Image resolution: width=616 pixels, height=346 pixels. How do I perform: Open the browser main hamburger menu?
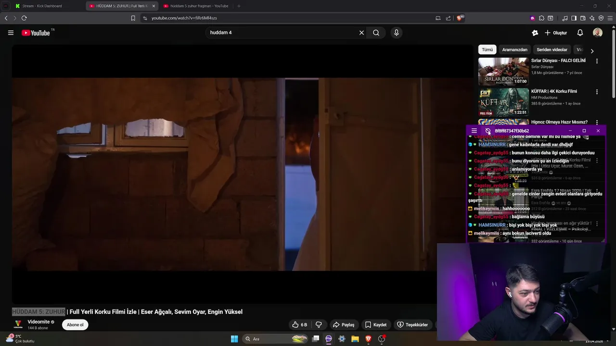tap(610, 18)
